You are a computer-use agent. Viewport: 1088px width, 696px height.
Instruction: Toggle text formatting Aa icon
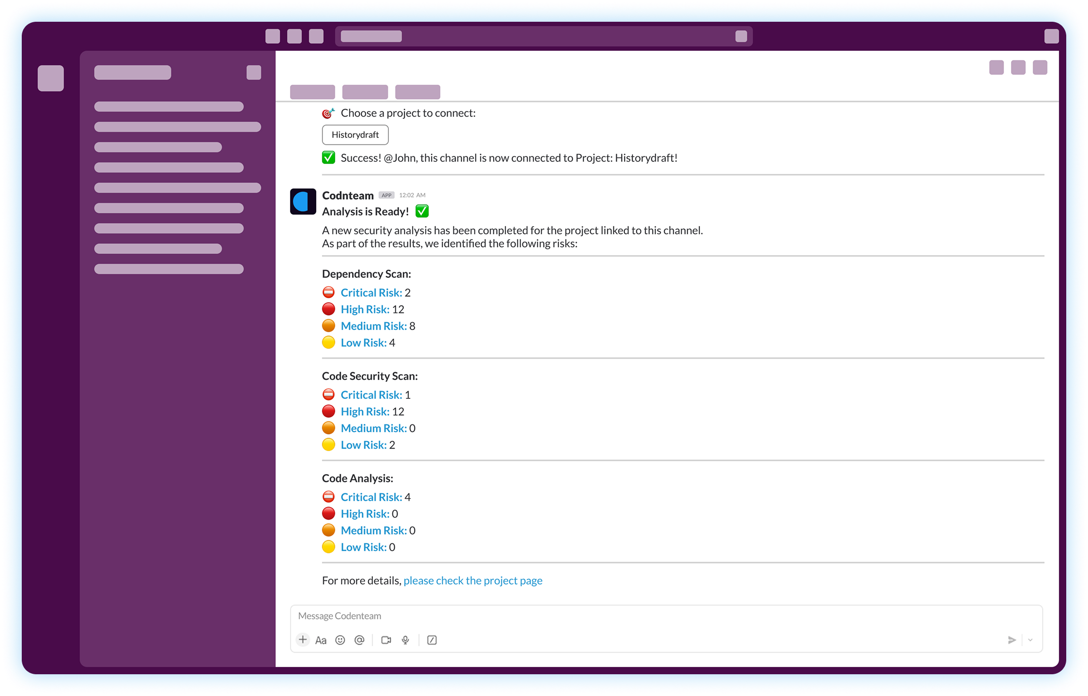click(x=321, y=640)
